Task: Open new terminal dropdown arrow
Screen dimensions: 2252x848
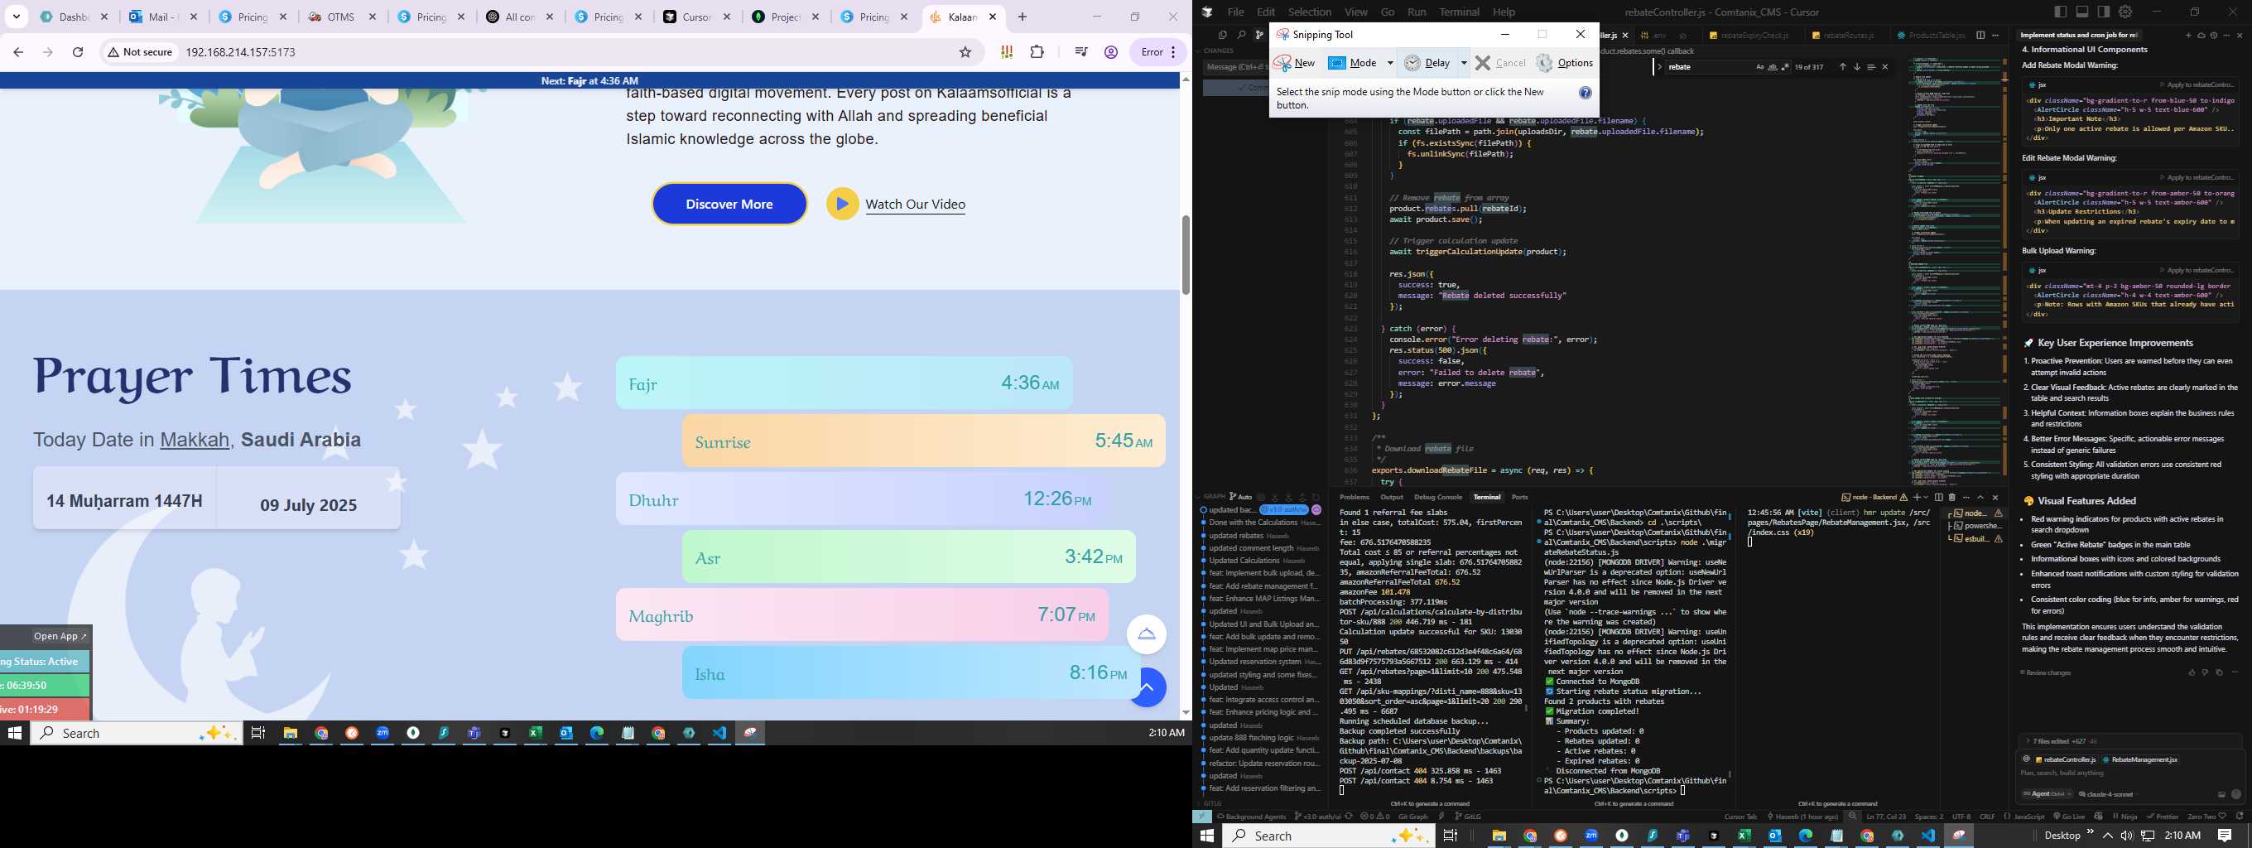Action: click(x=1926, y=498)
